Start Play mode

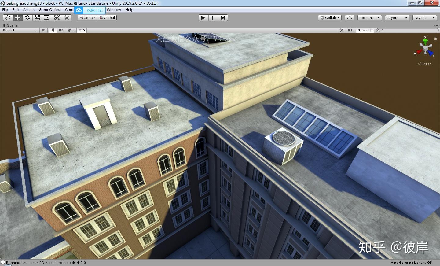click(x=203, y=18)
